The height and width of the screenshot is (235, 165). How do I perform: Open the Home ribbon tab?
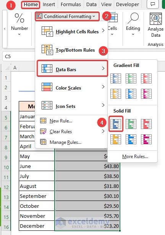click(31, 5)
